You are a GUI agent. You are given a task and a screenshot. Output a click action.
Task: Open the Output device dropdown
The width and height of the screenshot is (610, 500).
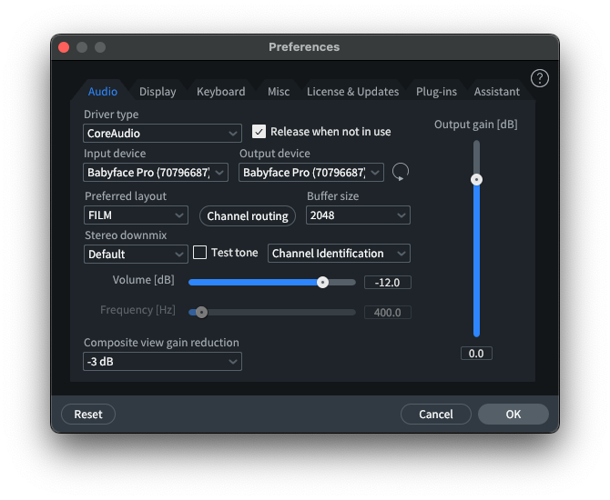tap(311, 172)
